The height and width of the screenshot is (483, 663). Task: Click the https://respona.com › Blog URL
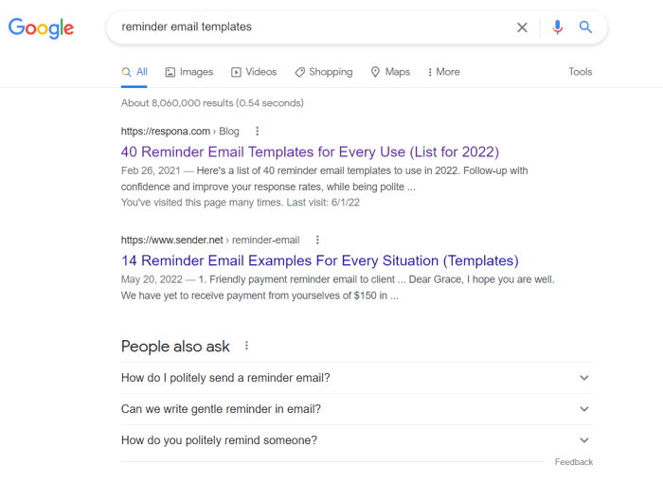[x=180, y=132]
